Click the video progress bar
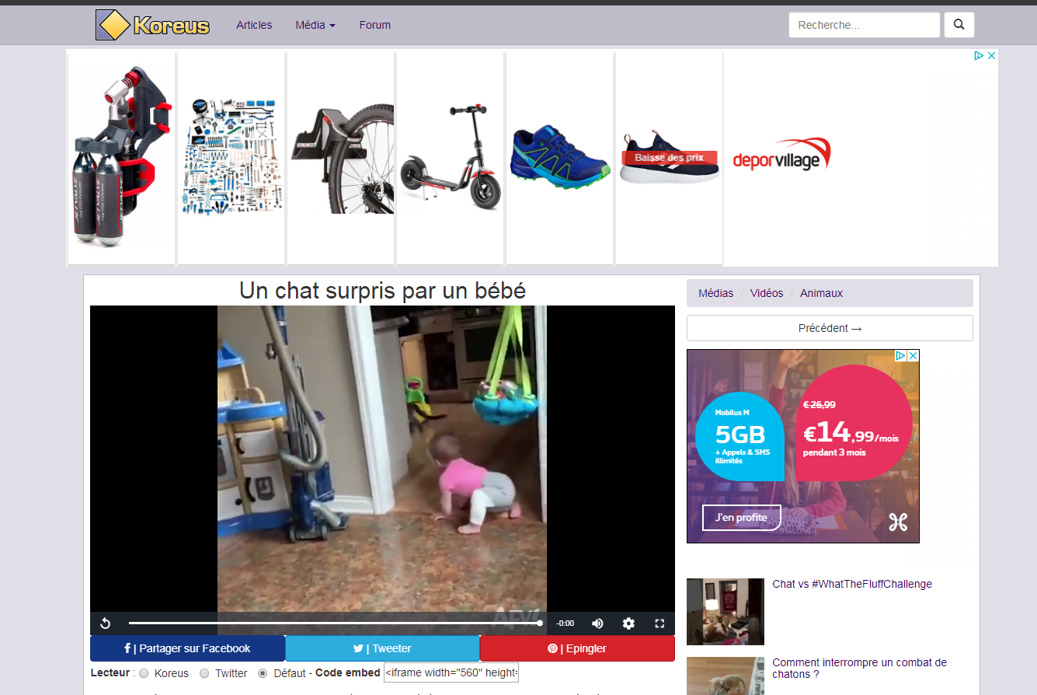This screenshot has width=1037, height=695. point(334,623)
